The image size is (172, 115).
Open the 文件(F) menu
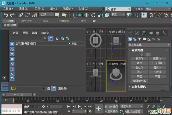tap(8, 9)
